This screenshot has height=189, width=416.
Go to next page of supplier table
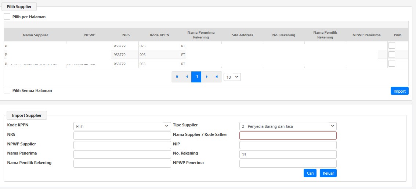(x=207, y=77)
